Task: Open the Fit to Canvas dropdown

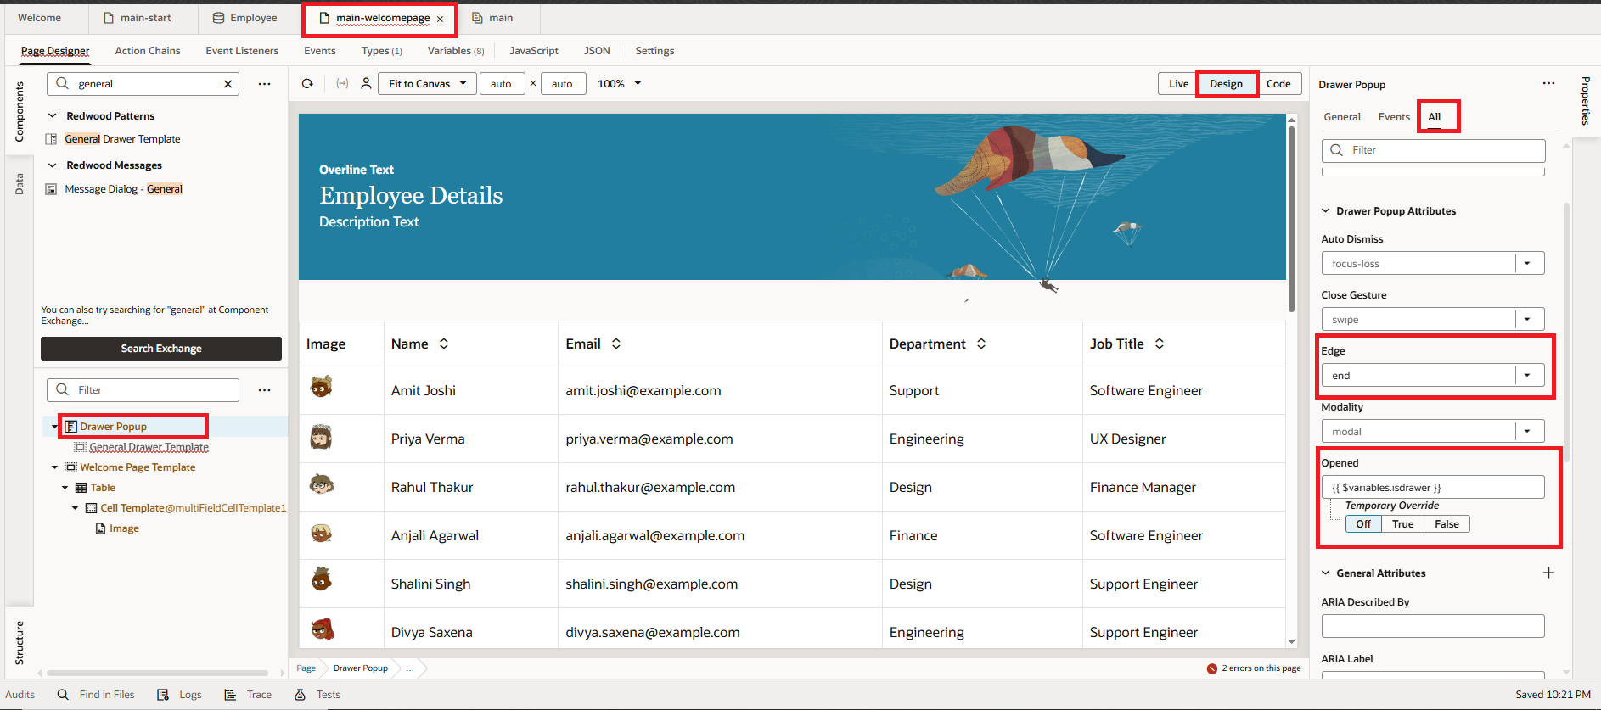Action: 427,84
